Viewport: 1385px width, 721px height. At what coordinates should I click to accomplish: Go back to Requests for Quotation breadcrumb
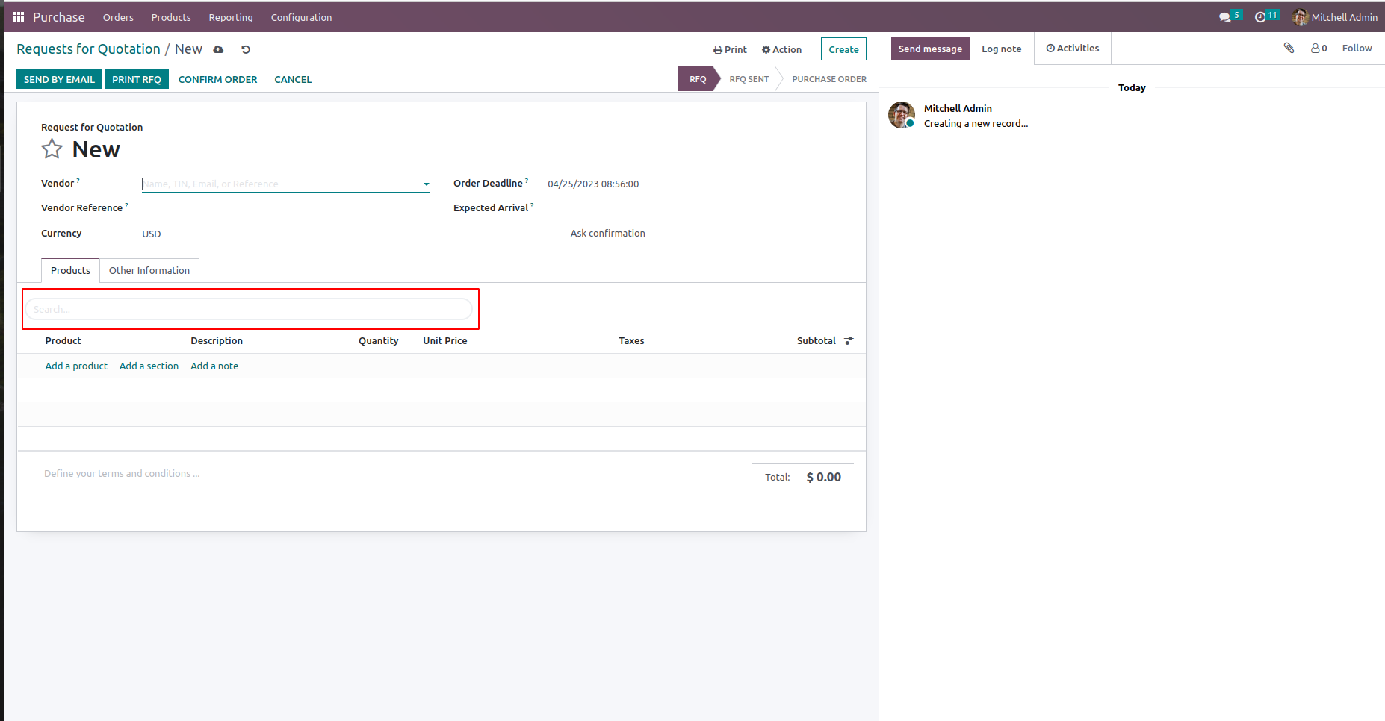point(88,49)
